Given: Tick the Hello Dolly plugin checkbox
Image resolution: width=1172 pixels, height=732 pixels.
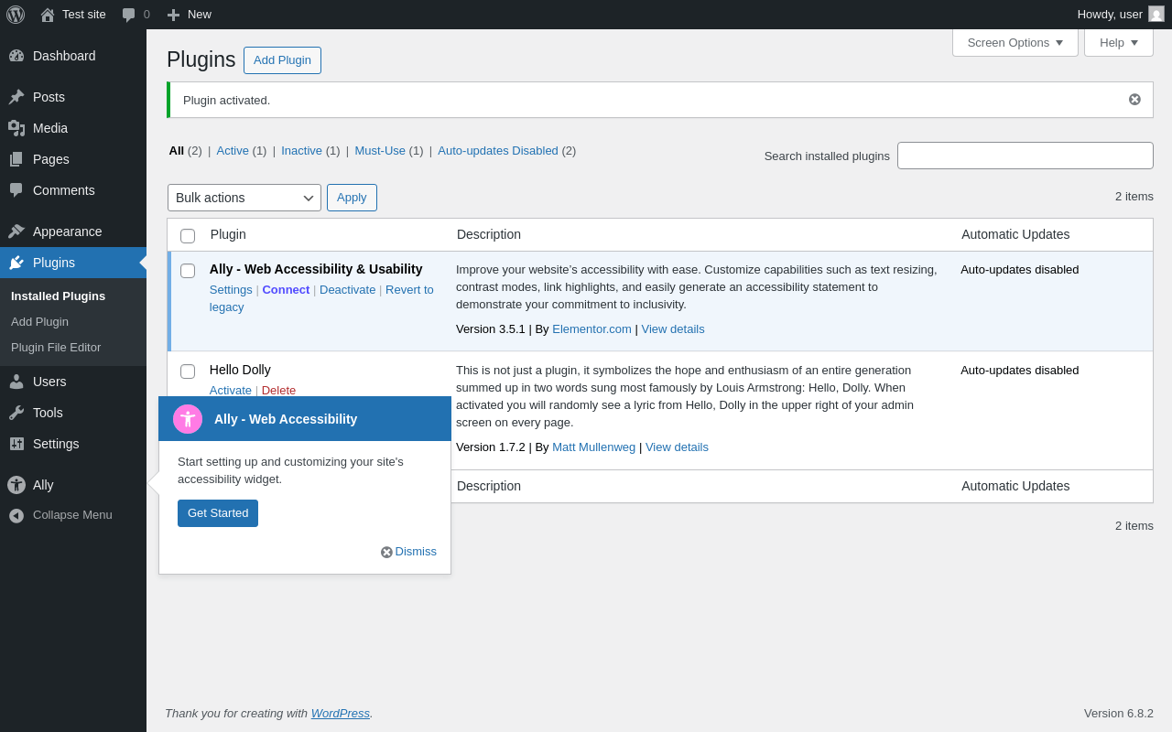Looking at the screenshot, I should 188,371.
